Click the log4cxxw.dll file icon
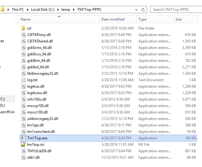 tap(23, 93)
